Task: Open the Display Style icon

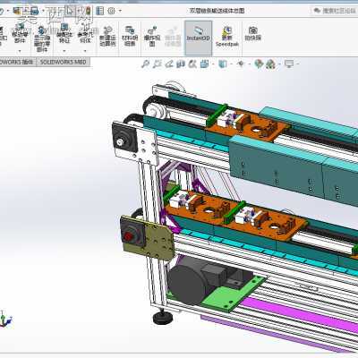Action: click(x=223, y=64)
